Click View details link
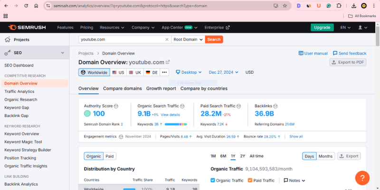 click(x=170, y=114)
